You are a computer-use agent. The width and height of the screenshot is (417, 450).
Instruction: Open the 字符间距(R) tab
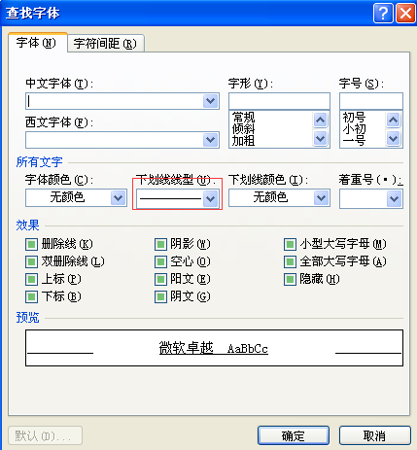tap(106, 43)
